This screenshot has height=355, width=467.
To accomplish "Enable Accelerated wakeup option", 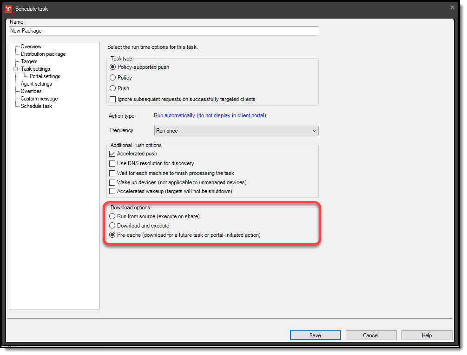I will pyautogui.click(x=112, y=191).
